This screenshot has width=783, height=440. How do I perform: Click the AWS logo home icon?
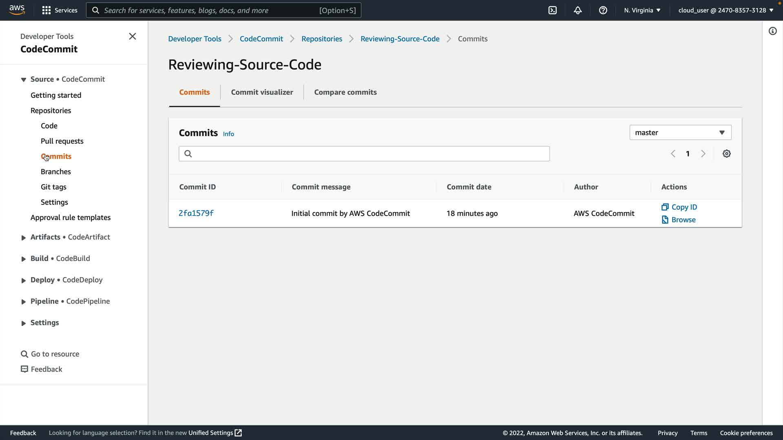(17, 10)
